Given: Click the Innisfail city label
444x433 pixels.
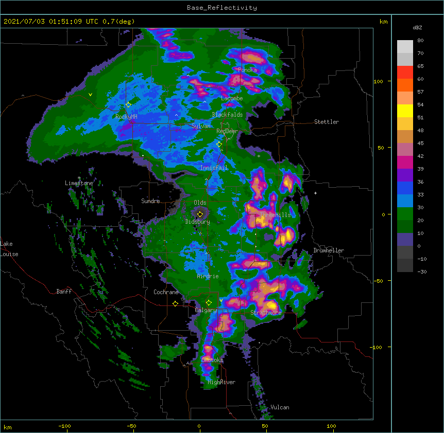Looking at the screenshot, I should point(214,168).
